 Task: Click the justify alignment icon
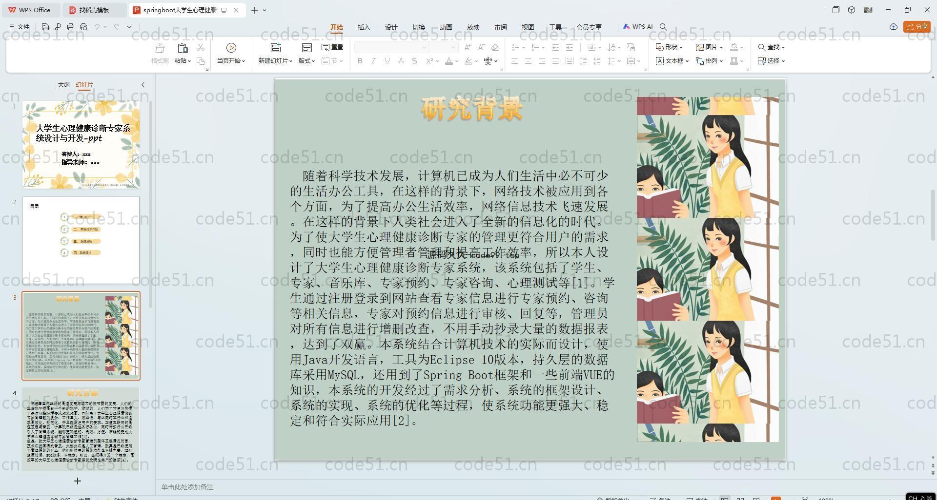555,61
